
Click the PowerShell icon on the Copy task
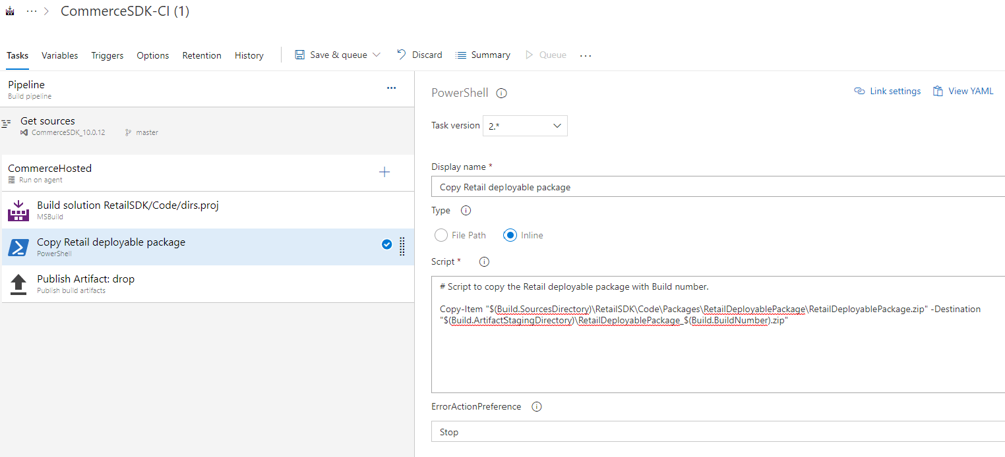click(18, 247)
